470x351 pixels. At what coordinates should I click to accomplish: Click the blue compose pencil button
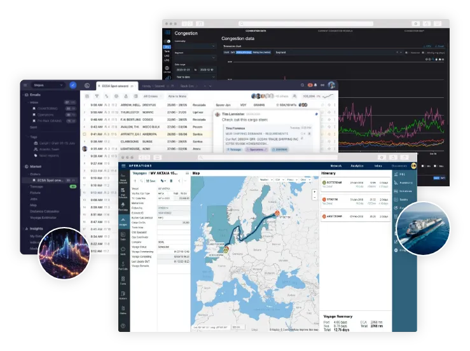[73, 85]
